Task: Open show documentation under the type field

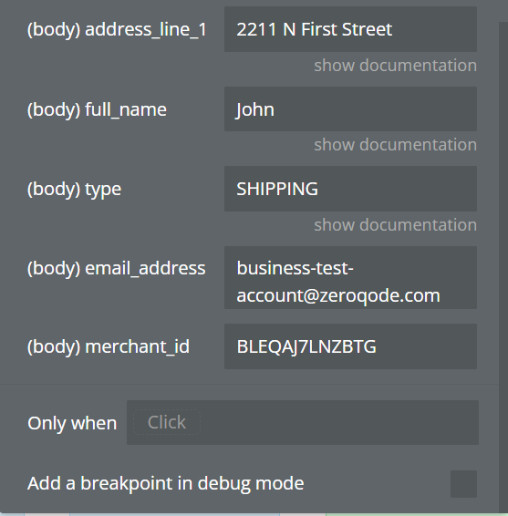Action: (x=395, y=225)
